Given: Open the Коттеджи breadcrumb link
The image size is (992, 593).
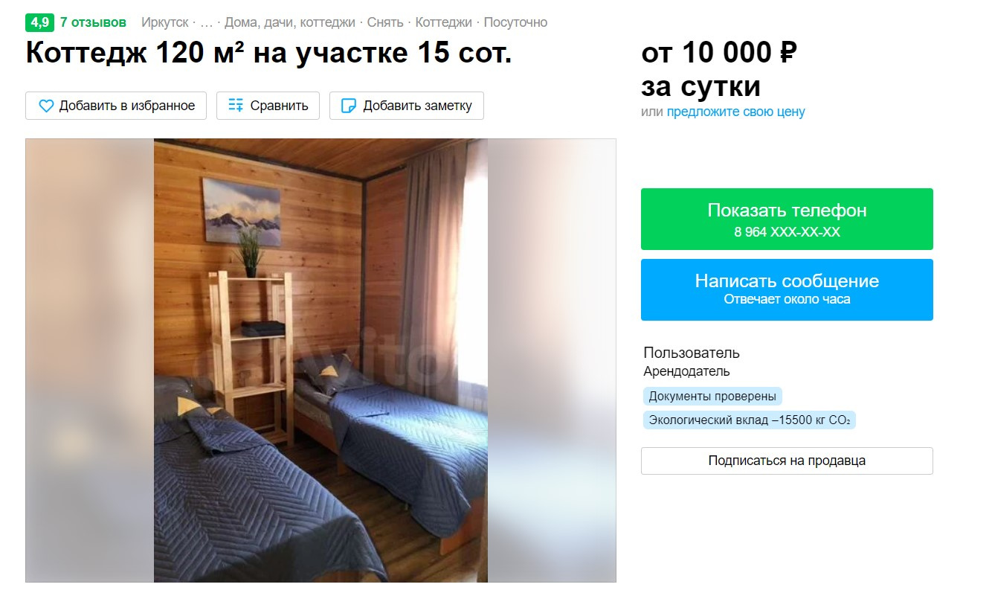Looking at the screenshot, I should [444, 22].
